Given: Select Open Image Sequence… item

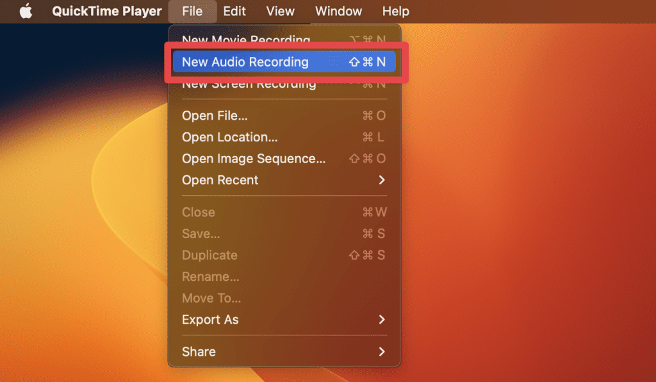Looking at the screenshot, I should (x=284, y=159).
